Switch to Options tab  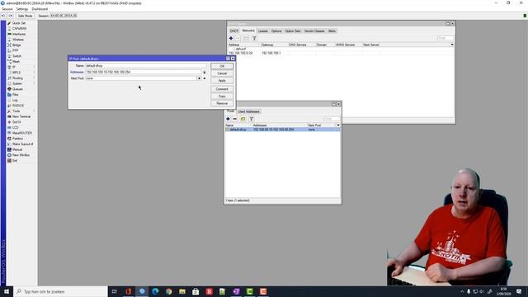276,31
